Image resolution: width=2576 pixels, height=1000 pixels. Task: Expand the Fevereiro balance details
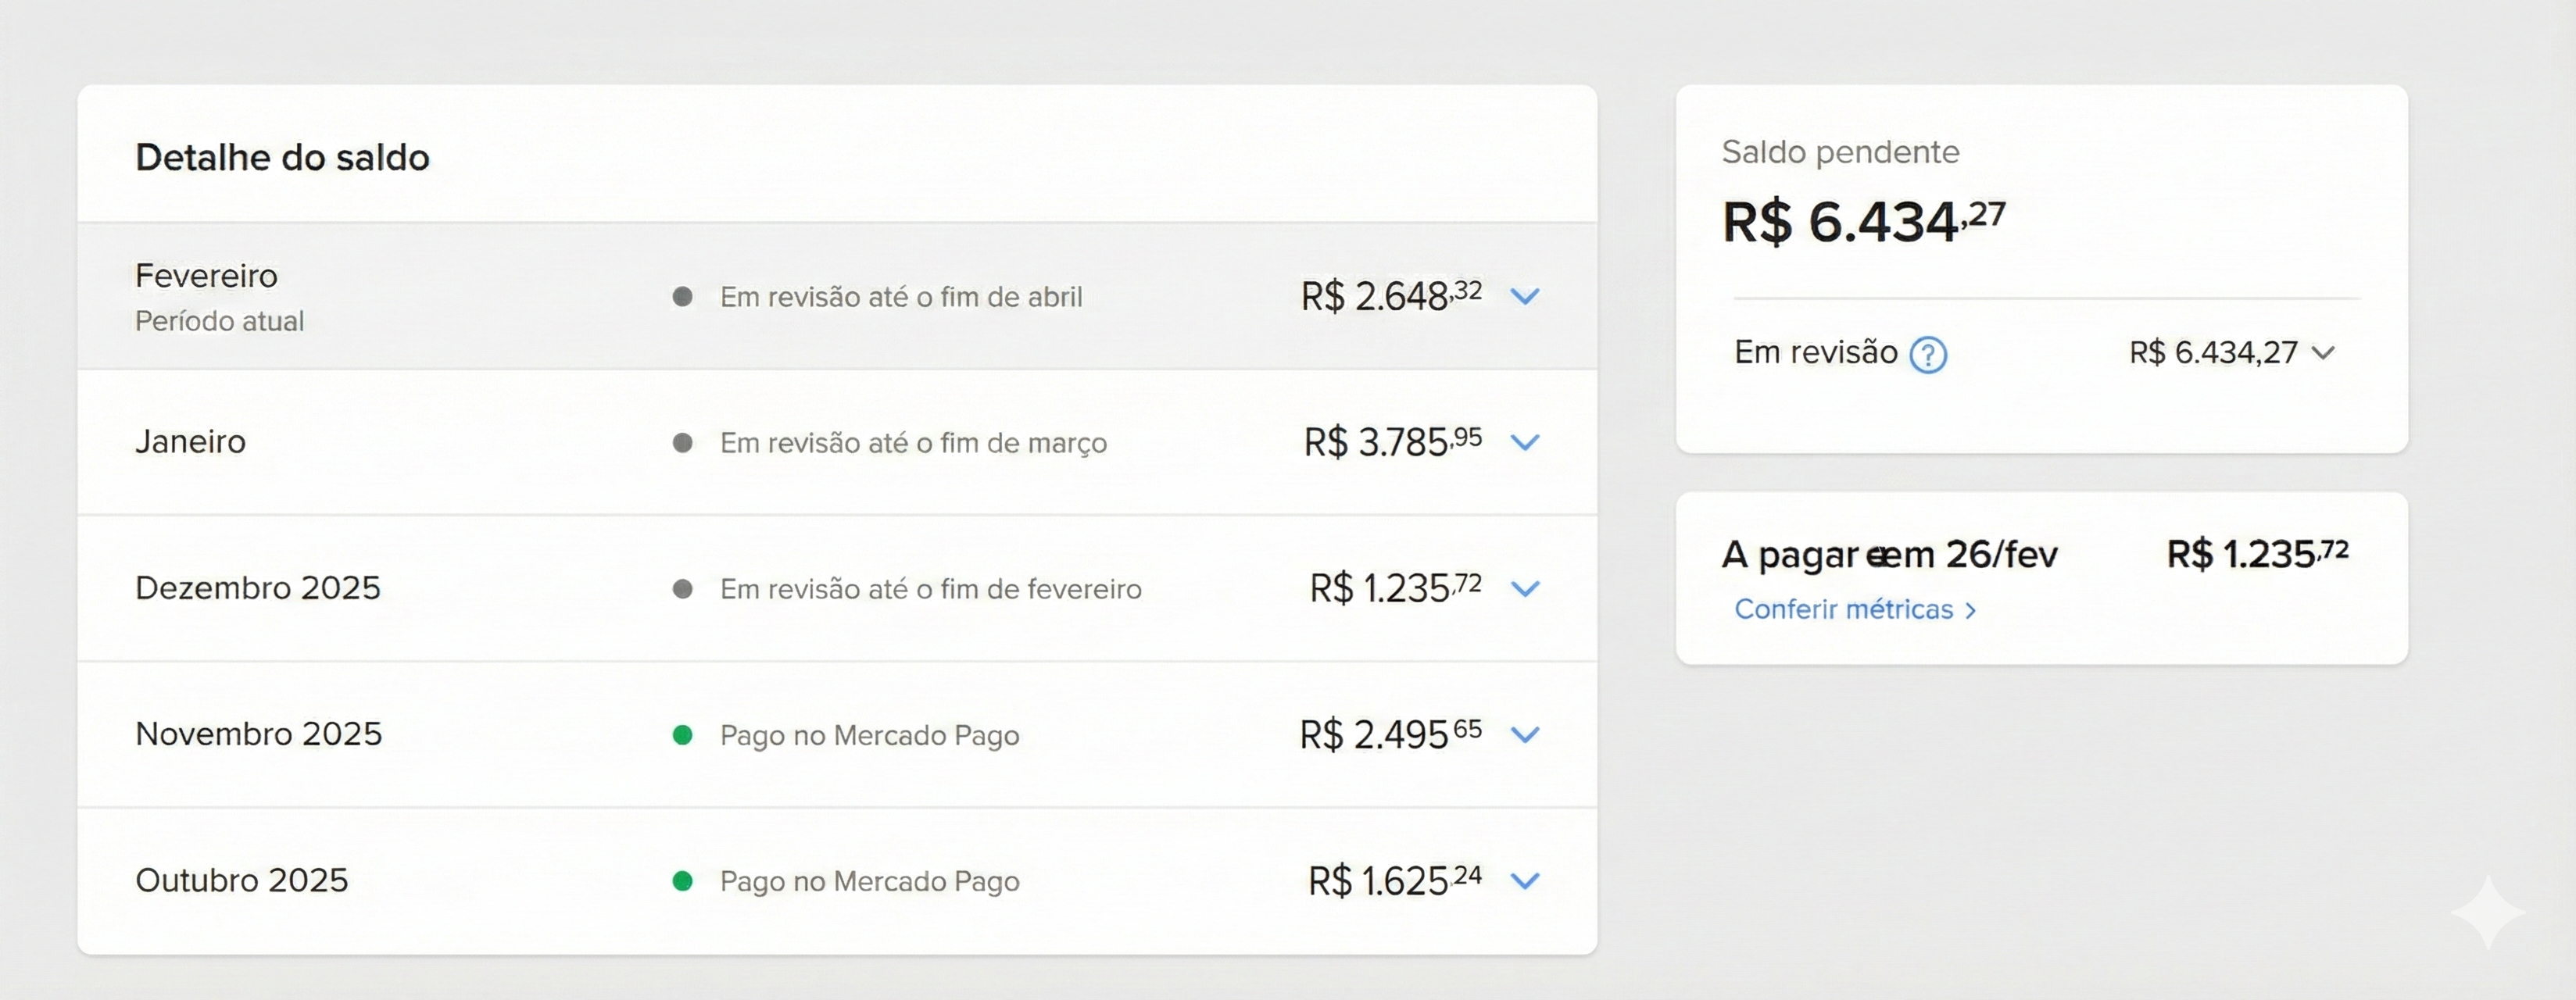(1525, 296)
